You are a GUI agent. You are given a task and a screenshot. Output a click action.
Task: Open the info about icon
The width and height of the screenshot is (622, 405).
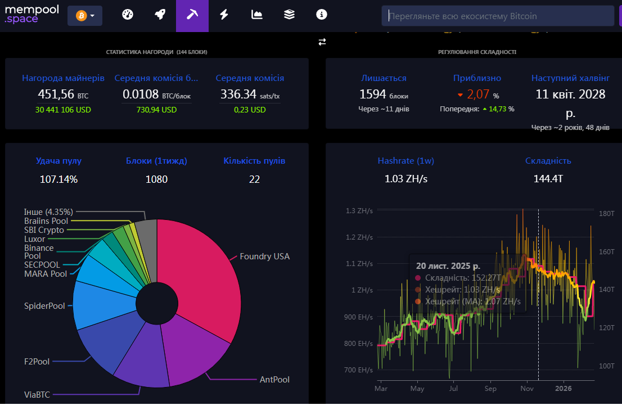tap(322, 15)
